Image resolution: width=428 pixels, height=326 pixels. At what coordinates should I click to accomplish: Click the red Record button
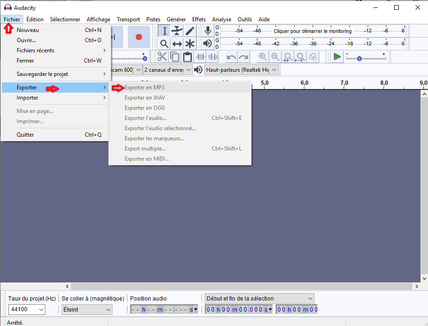coord(138,37)
